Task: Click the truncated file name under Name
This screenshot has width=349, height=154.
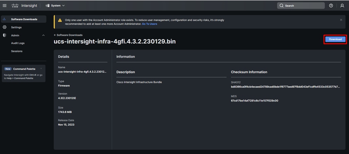Action: [x=82, y=72]
